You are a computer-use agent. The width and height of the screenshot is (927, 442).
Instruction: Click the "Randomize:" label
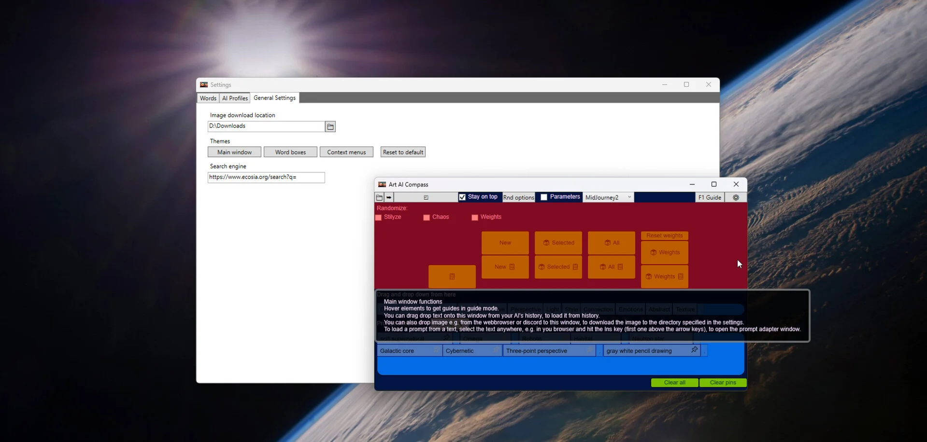tap(392, 208)
